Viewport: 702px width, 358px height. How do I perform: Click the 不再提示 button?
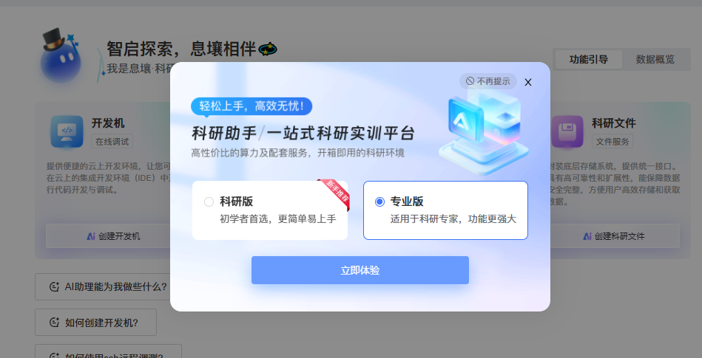pyautogui.click(x=488, y=81)
